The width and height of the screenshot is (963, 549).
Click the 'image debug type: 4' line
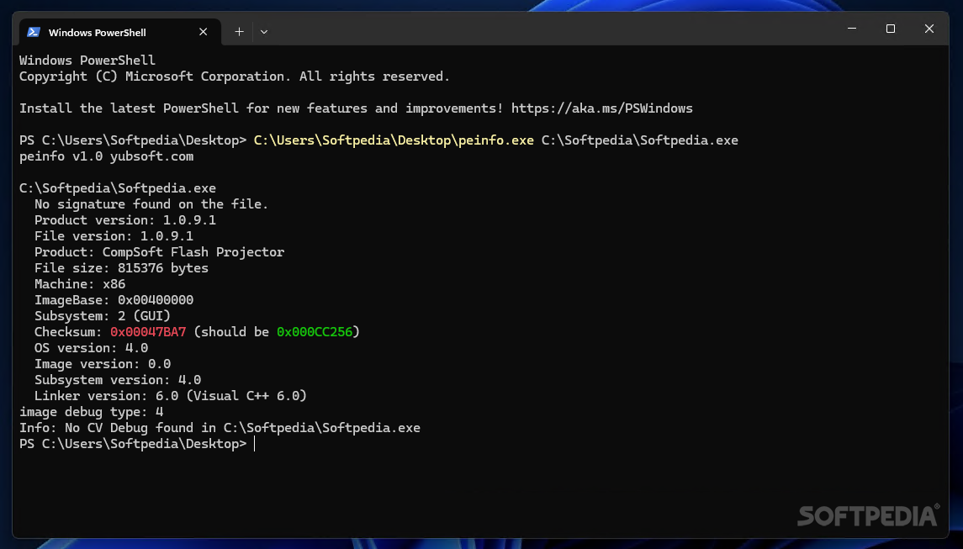tap(91, 412)
